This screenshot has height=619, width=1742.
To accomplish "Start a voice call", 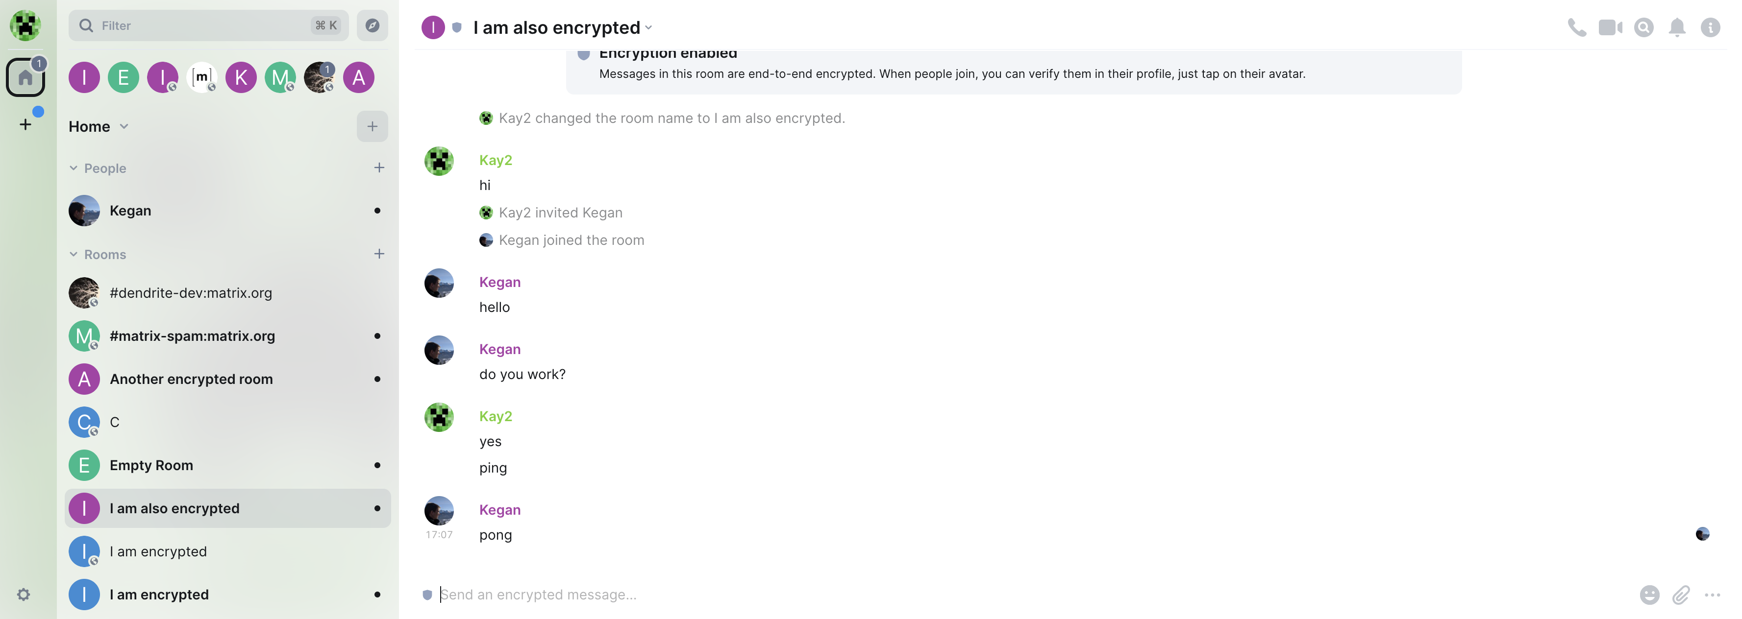I will click(x=1576, y=27).
